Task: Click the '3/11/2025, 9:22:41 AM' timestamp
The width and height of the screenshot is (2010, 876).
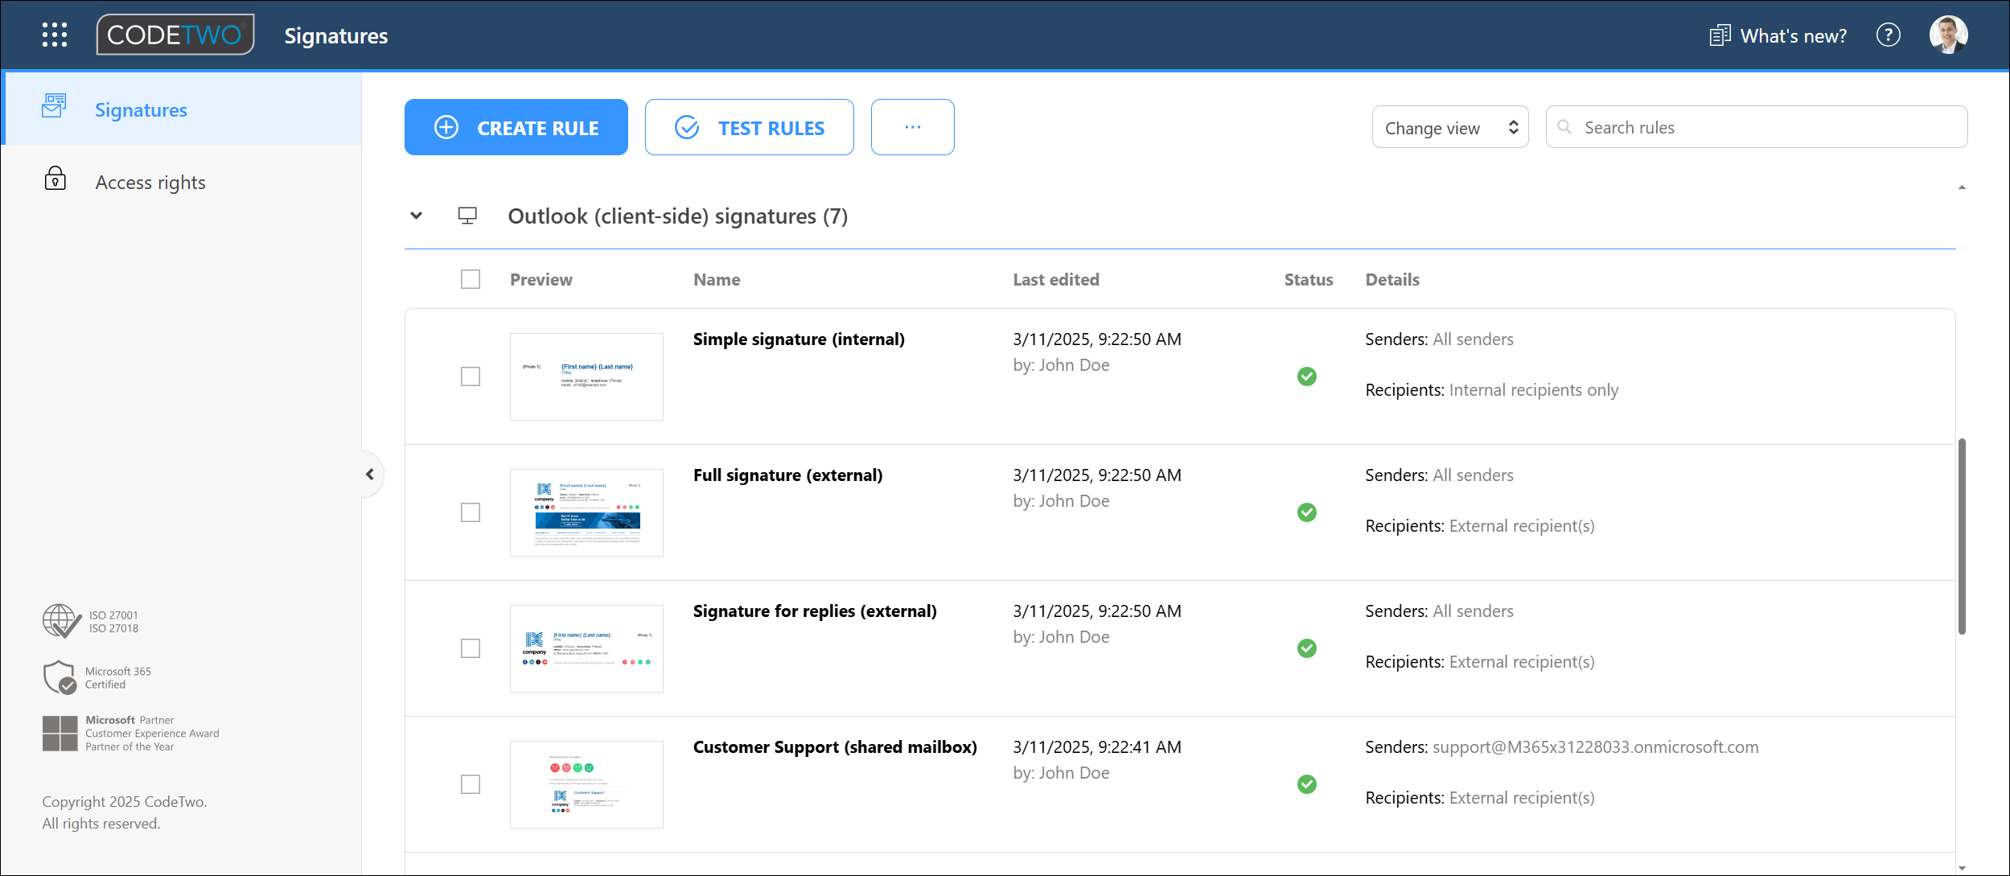Action: click(1097, 747)
